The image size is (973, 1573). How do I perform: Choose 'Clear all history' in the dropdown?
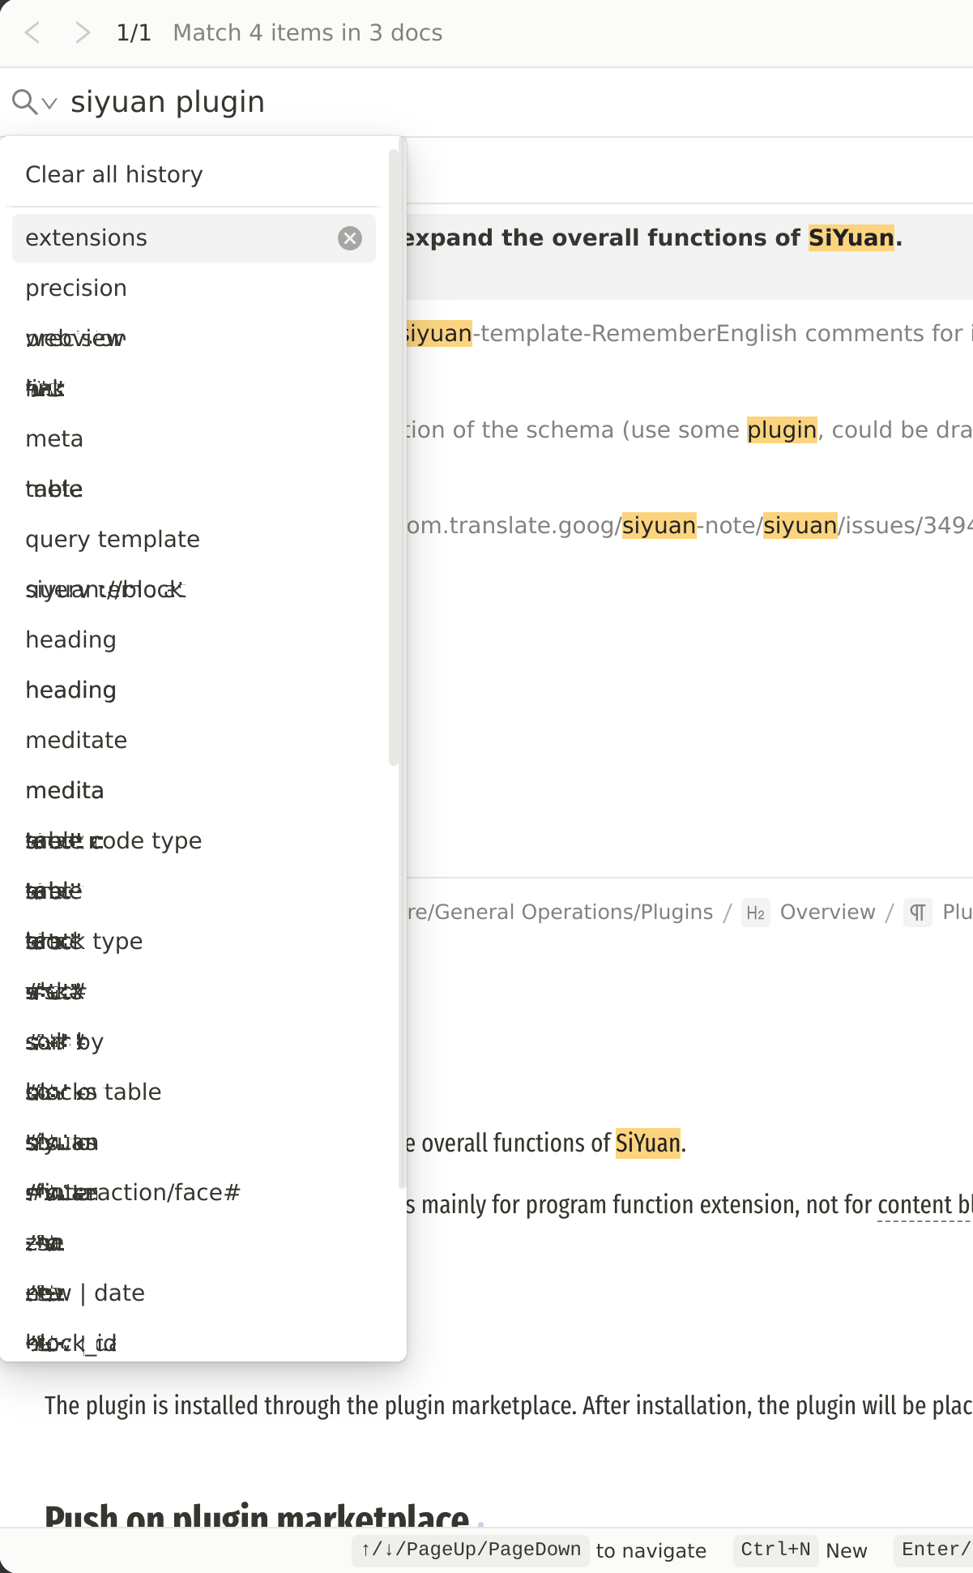(x=114, y=174)
